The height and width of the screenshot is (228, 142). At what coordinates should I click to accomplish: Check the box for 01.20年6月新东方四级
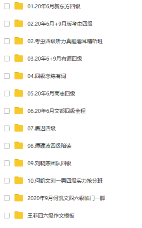pyautogui.click(x=7, y=6)
